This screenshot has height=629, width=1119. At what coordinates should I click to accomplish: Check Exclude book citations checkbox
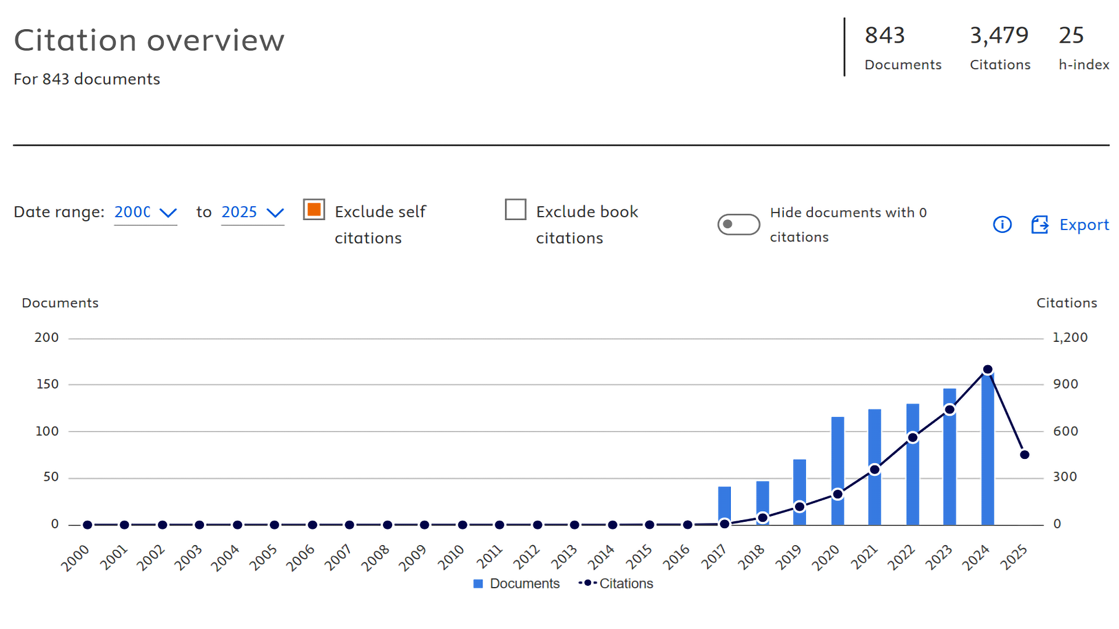515,210
